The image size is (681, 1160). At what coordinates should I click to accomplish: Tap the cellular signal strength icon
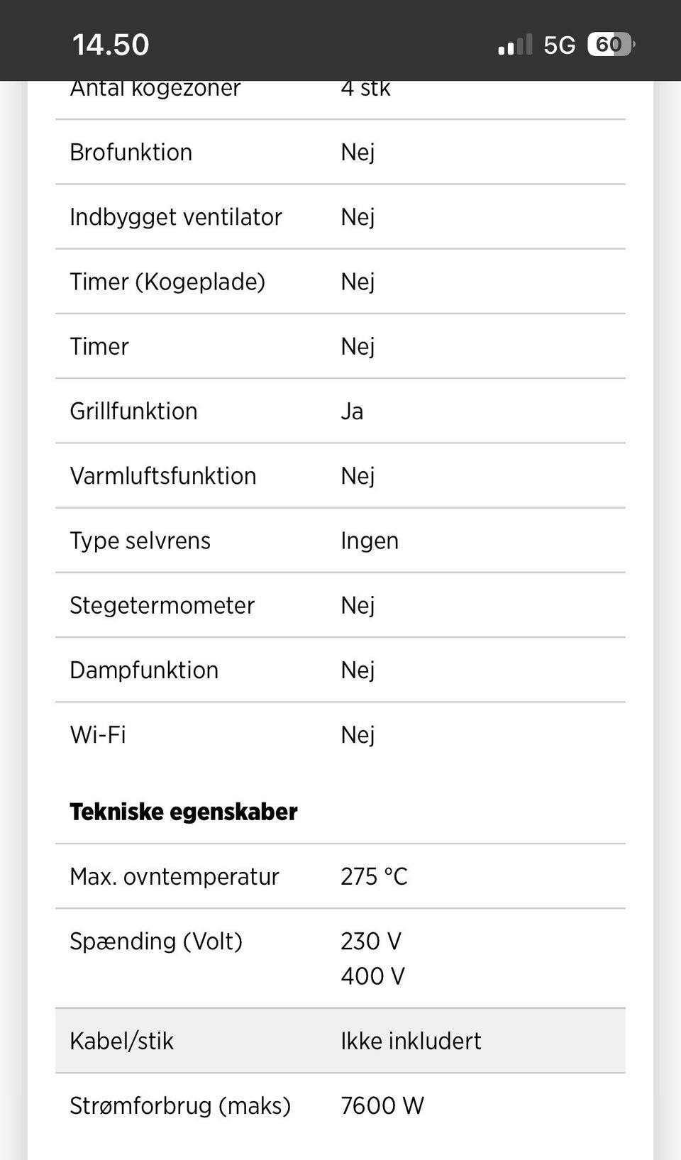(515, 45)
